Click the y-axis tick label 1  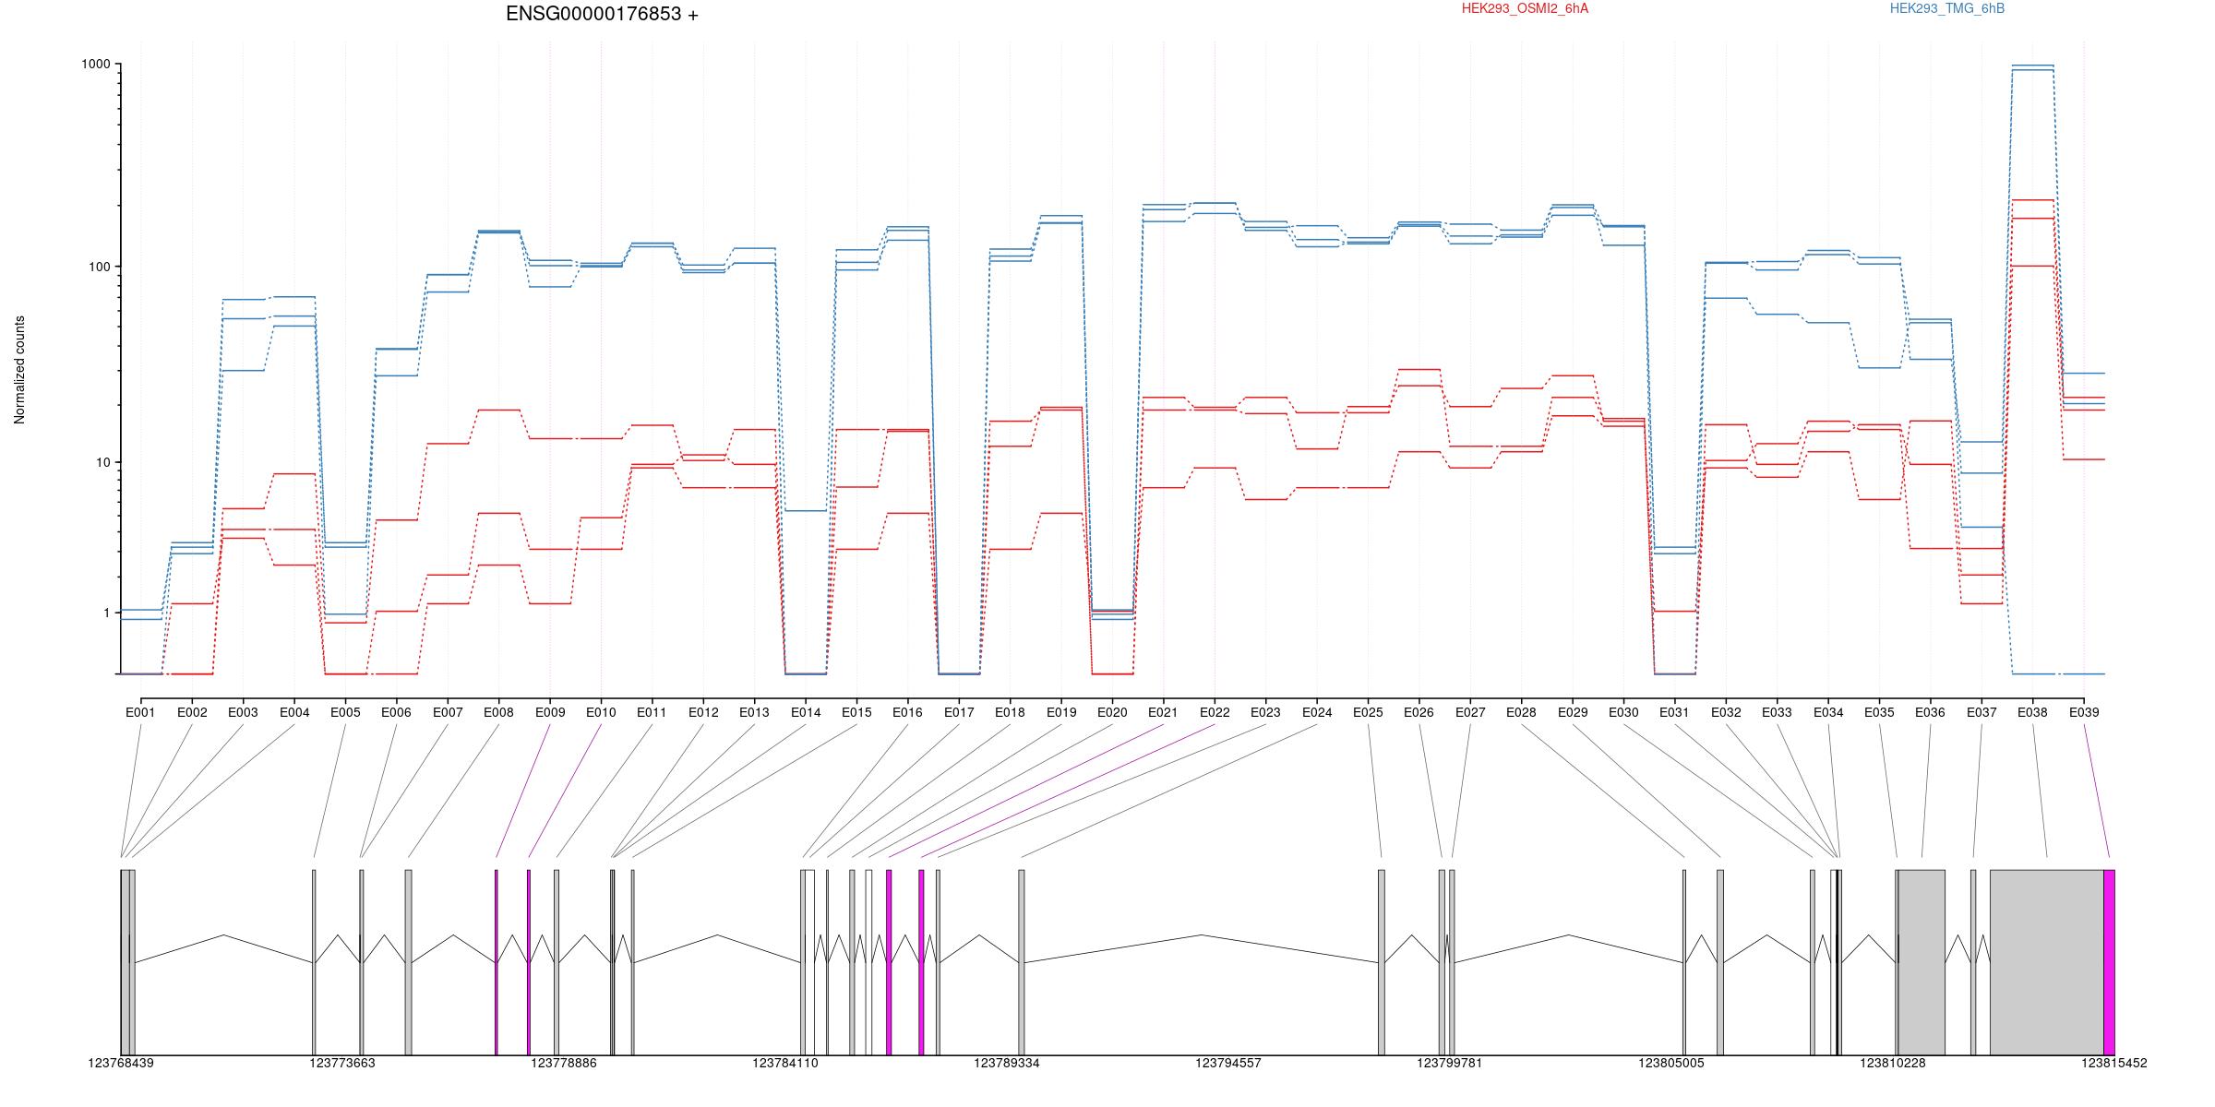click(106, 613)
